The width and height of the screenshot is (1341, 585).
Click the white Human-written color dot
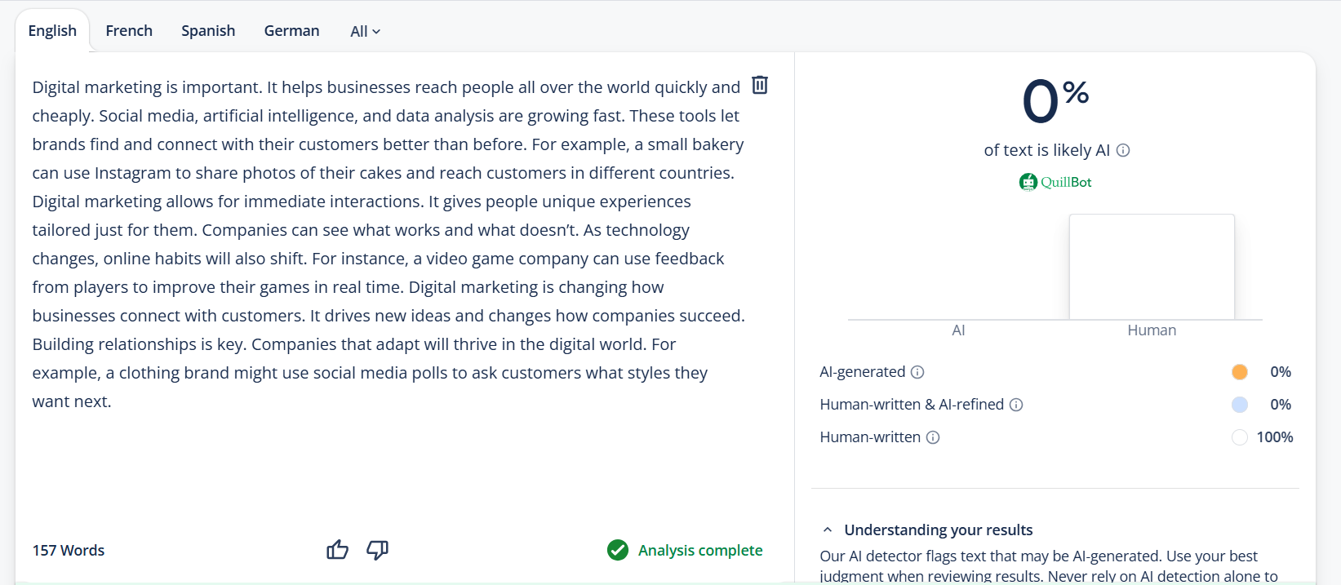coord(1239,437)
